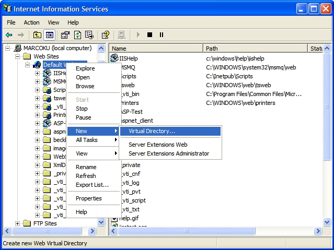
Task: Choose Rename in the context menu
Action: point(94,167)
